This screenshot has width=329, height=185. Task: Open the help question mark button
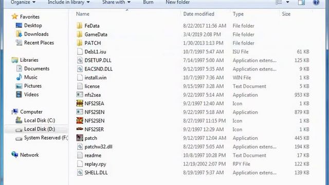[x=316, y=2]
